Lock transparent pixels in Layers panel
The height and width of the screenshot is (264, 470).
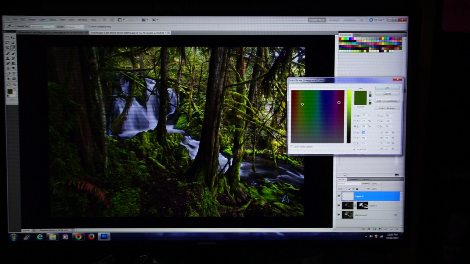[x=346, y=189]
